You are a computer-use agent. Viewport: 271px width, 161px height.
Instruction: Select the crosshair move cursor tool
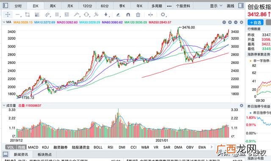8,14
